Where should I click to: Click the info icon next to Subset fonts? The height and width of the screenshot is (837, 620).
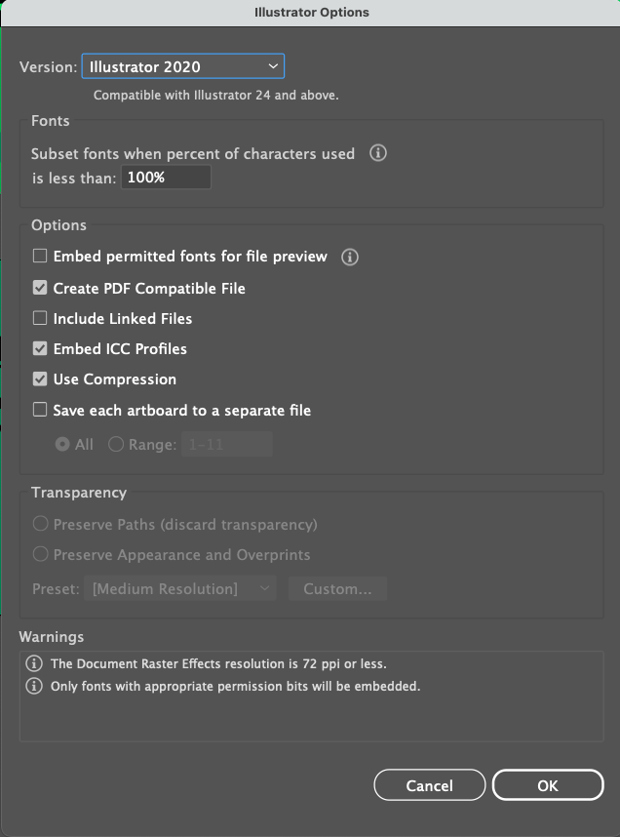coord(377,153)
